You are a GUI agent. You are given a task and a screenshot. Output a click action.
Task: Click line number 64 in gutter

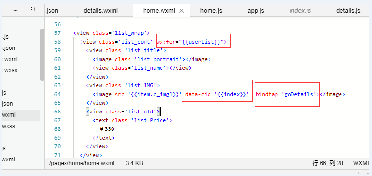57,94
